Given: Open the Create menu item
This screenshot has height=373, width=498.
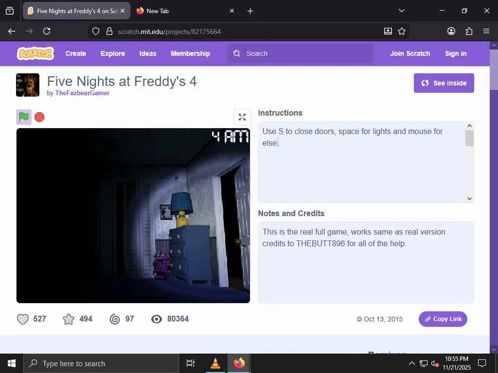Looking at the screenshot, I should 75,53.
